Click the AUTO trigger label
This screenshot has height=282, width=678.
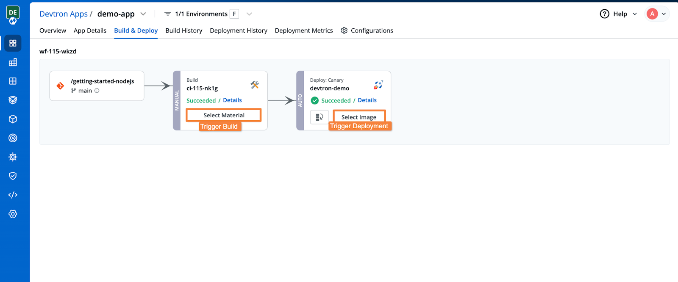[300, 101]
